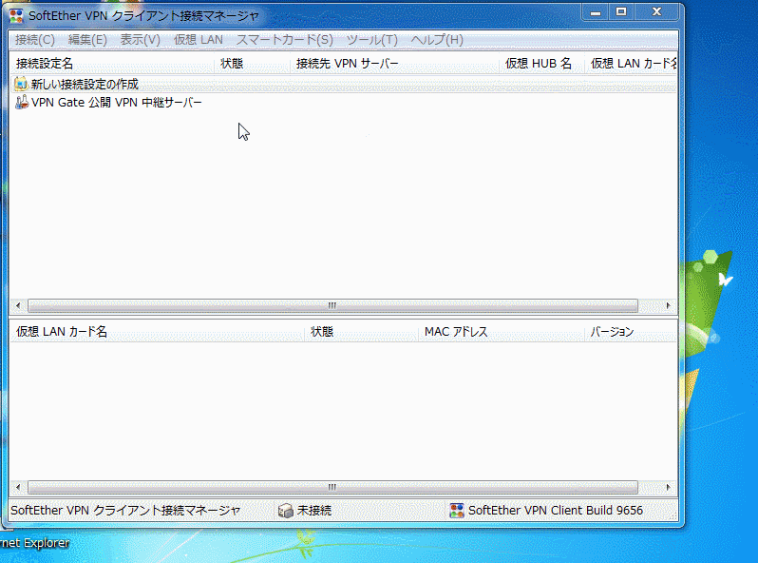The width and height of the screenshot is (758, 563).
Task: Sort by the upper list 状態 column header
Action: tap(253, 64)
